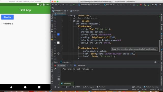Click the Synchronize refresh icon
This screenshot has height=92, width=163.
coord(59,5)
